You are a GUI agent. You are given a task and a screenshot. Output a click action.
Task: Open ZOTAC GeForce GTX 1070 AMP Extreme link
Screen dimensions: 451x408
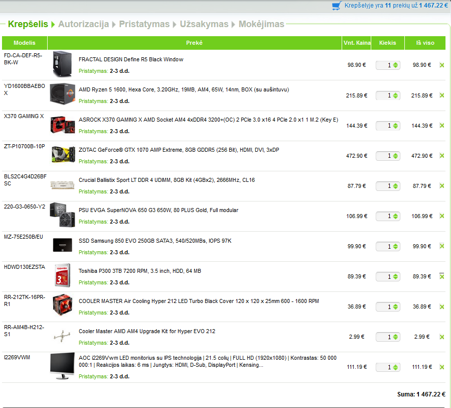tap(179, 150)
